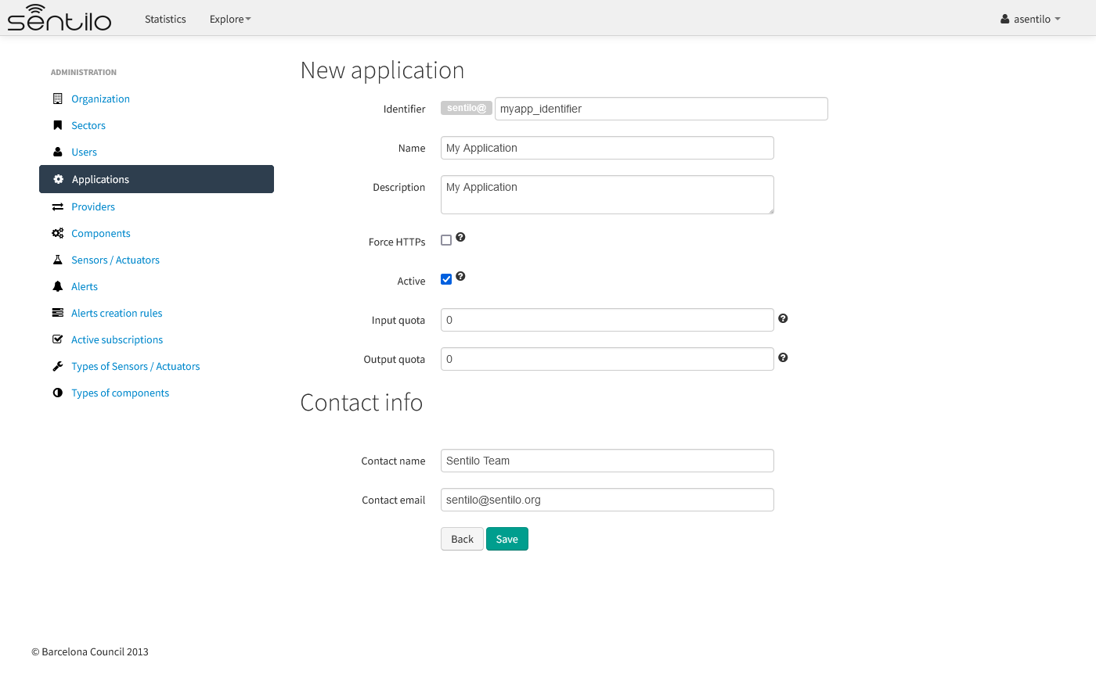Open the Sectors page
Image resolution: width=1096 pixels, height=696 pixels.
click(88, 125)
